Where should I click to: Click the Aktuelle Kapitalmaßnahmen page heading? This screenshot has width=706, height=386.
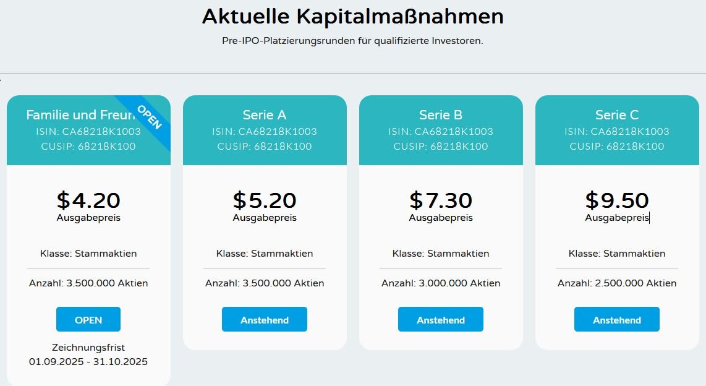353,17
